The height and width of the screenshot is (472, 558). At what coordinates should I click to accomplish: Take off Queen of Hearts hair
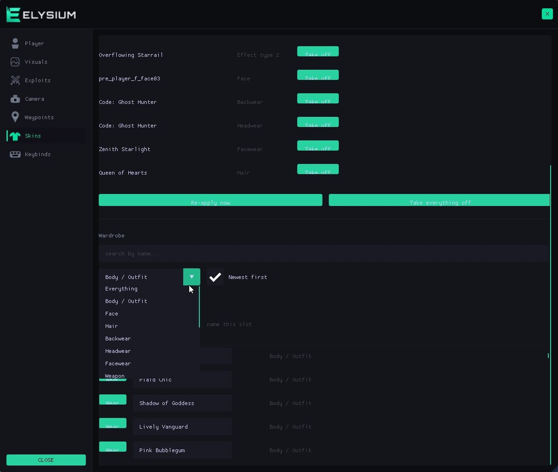tap(318, 169)
